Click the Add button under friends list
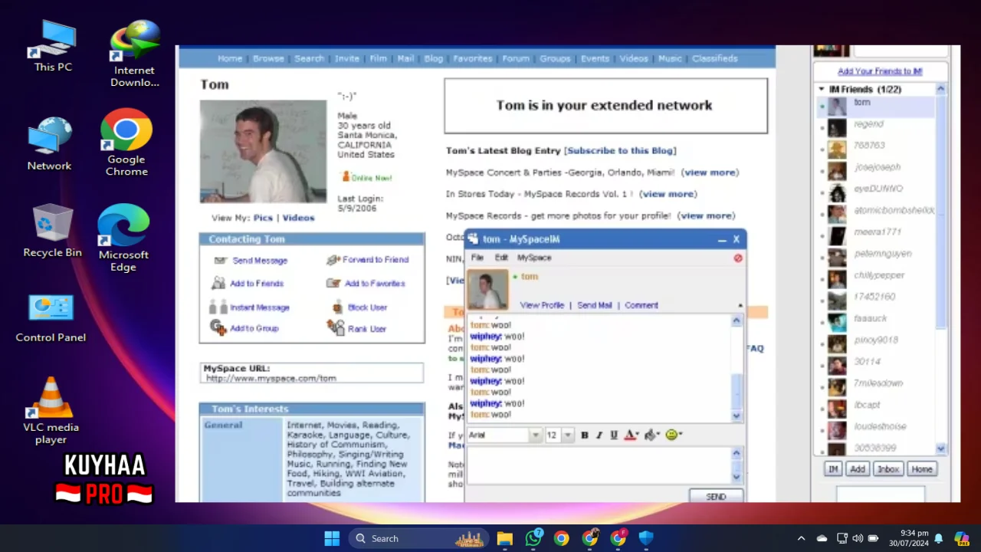Viewport: 981px width, 552px height. pos(858,469)
